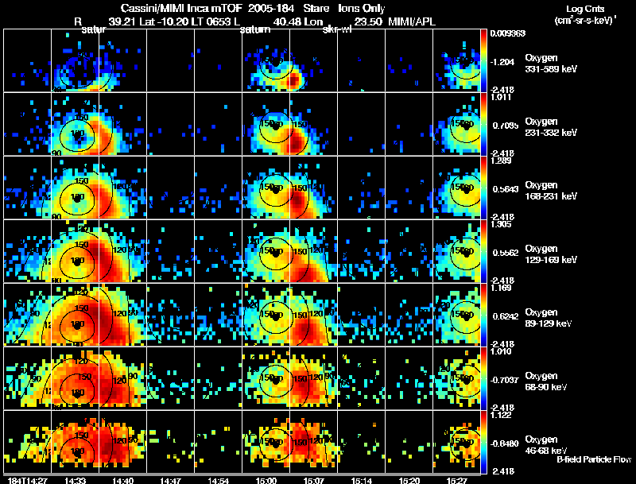Select the 'Oxygen 46-68 keV' row label
This screenshot has height=484, width=636.
546,445
